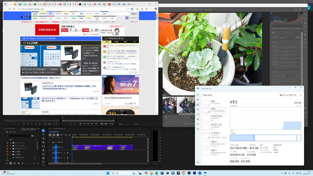Toggle the V2 track lock
Viewport: 313px width, 176px height.
(53, 142)
